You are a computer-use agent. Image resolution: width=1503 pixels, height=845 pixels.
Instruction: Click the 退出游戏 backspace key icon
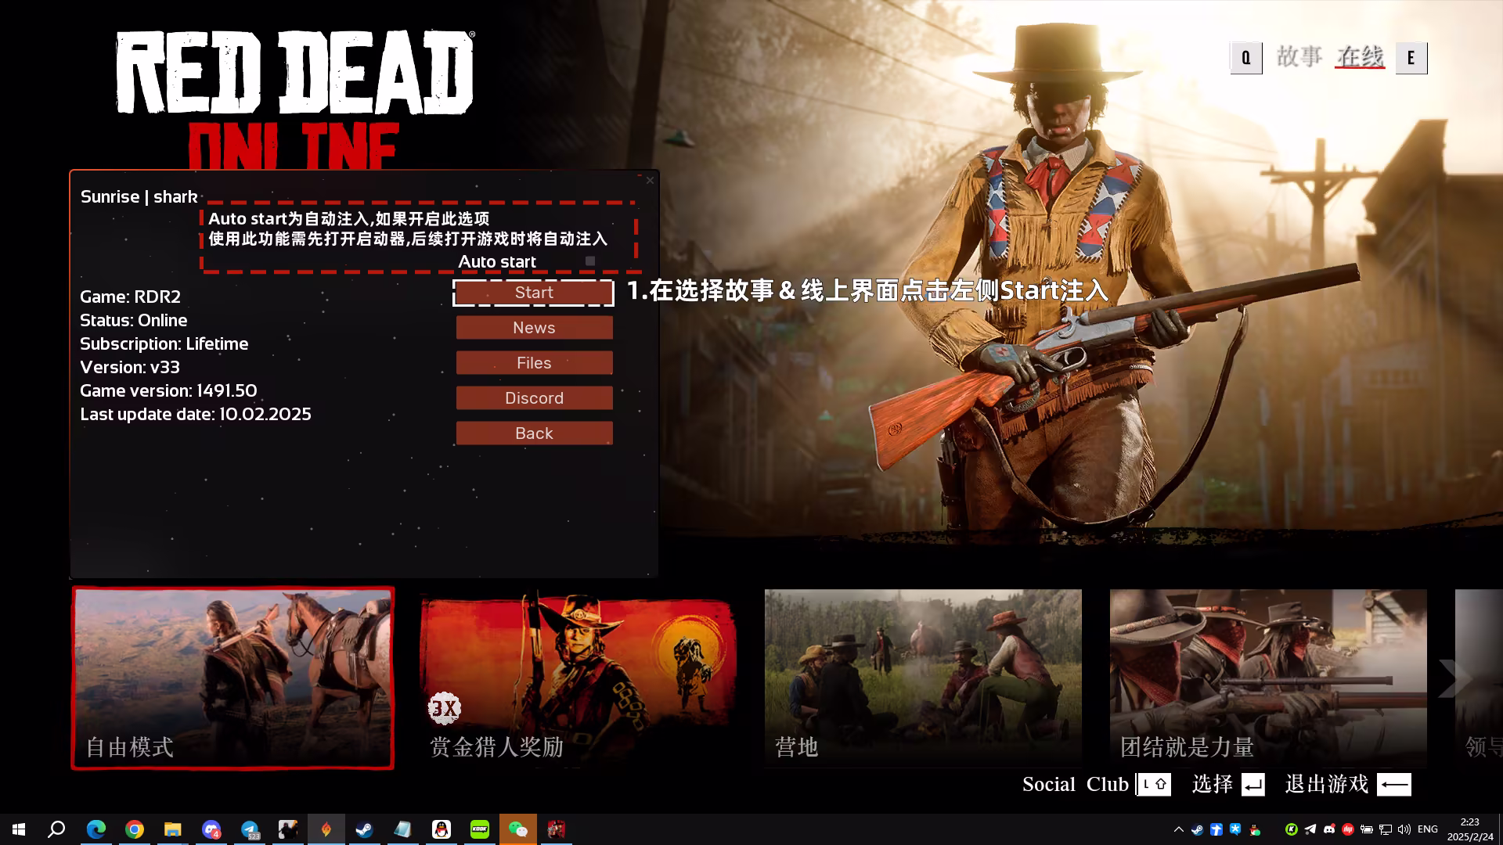click(x=1393, y=784)
